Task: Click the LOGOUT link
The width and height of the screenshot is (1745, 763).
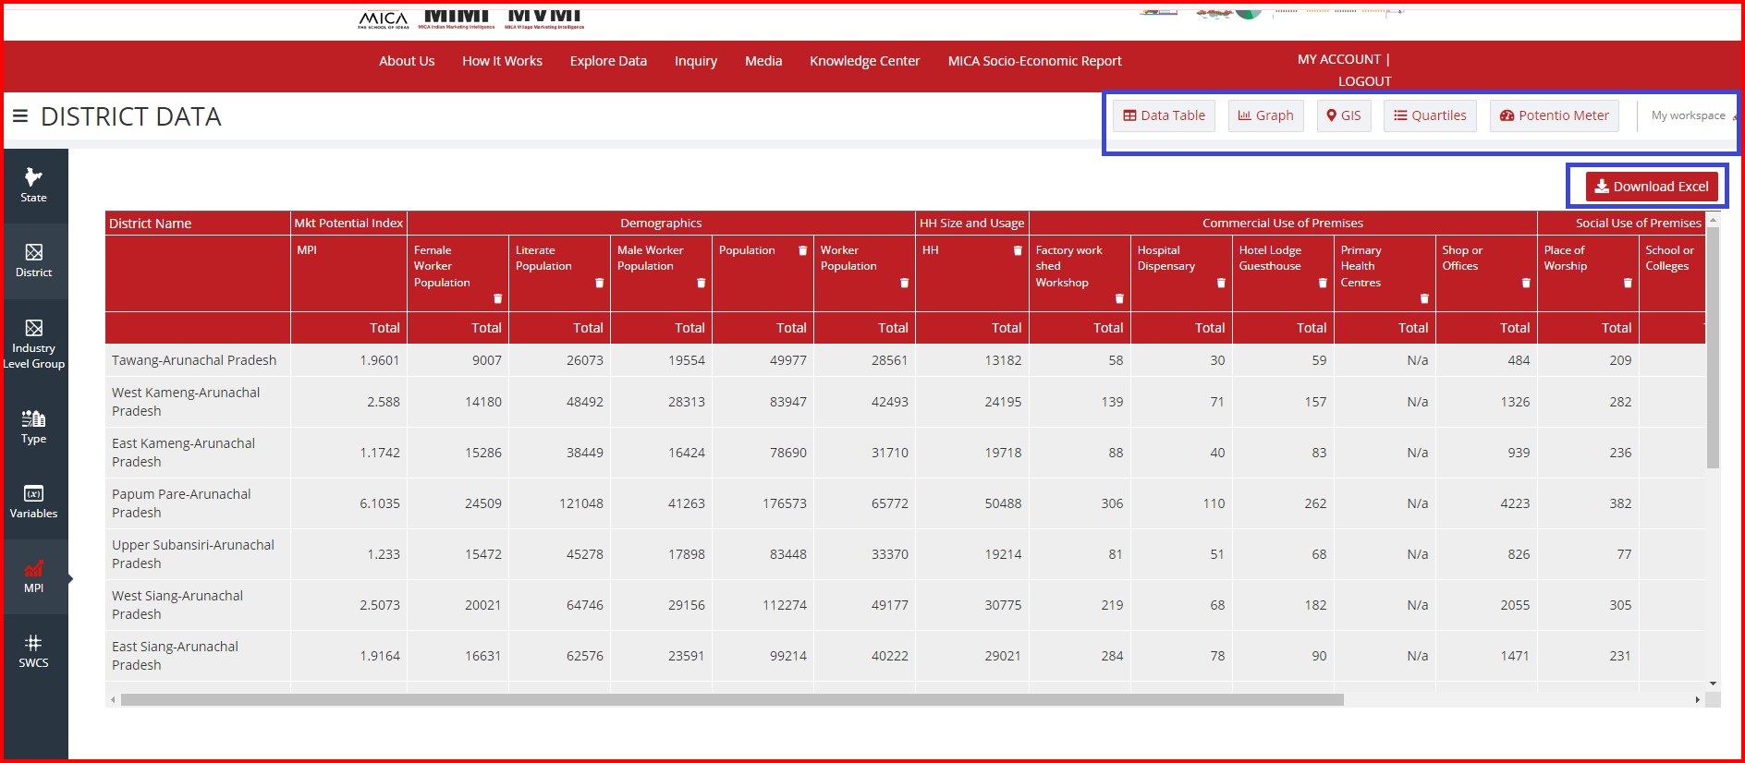Action: (x=1364, y=81)
